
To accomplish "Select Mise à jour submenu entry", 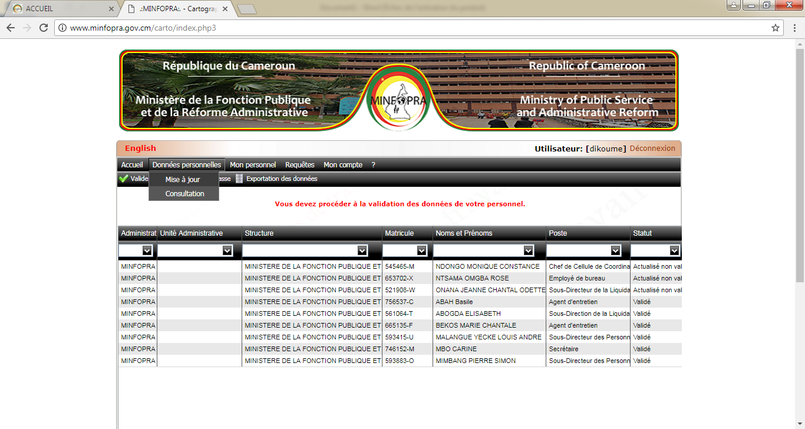I will click(184, 180).
